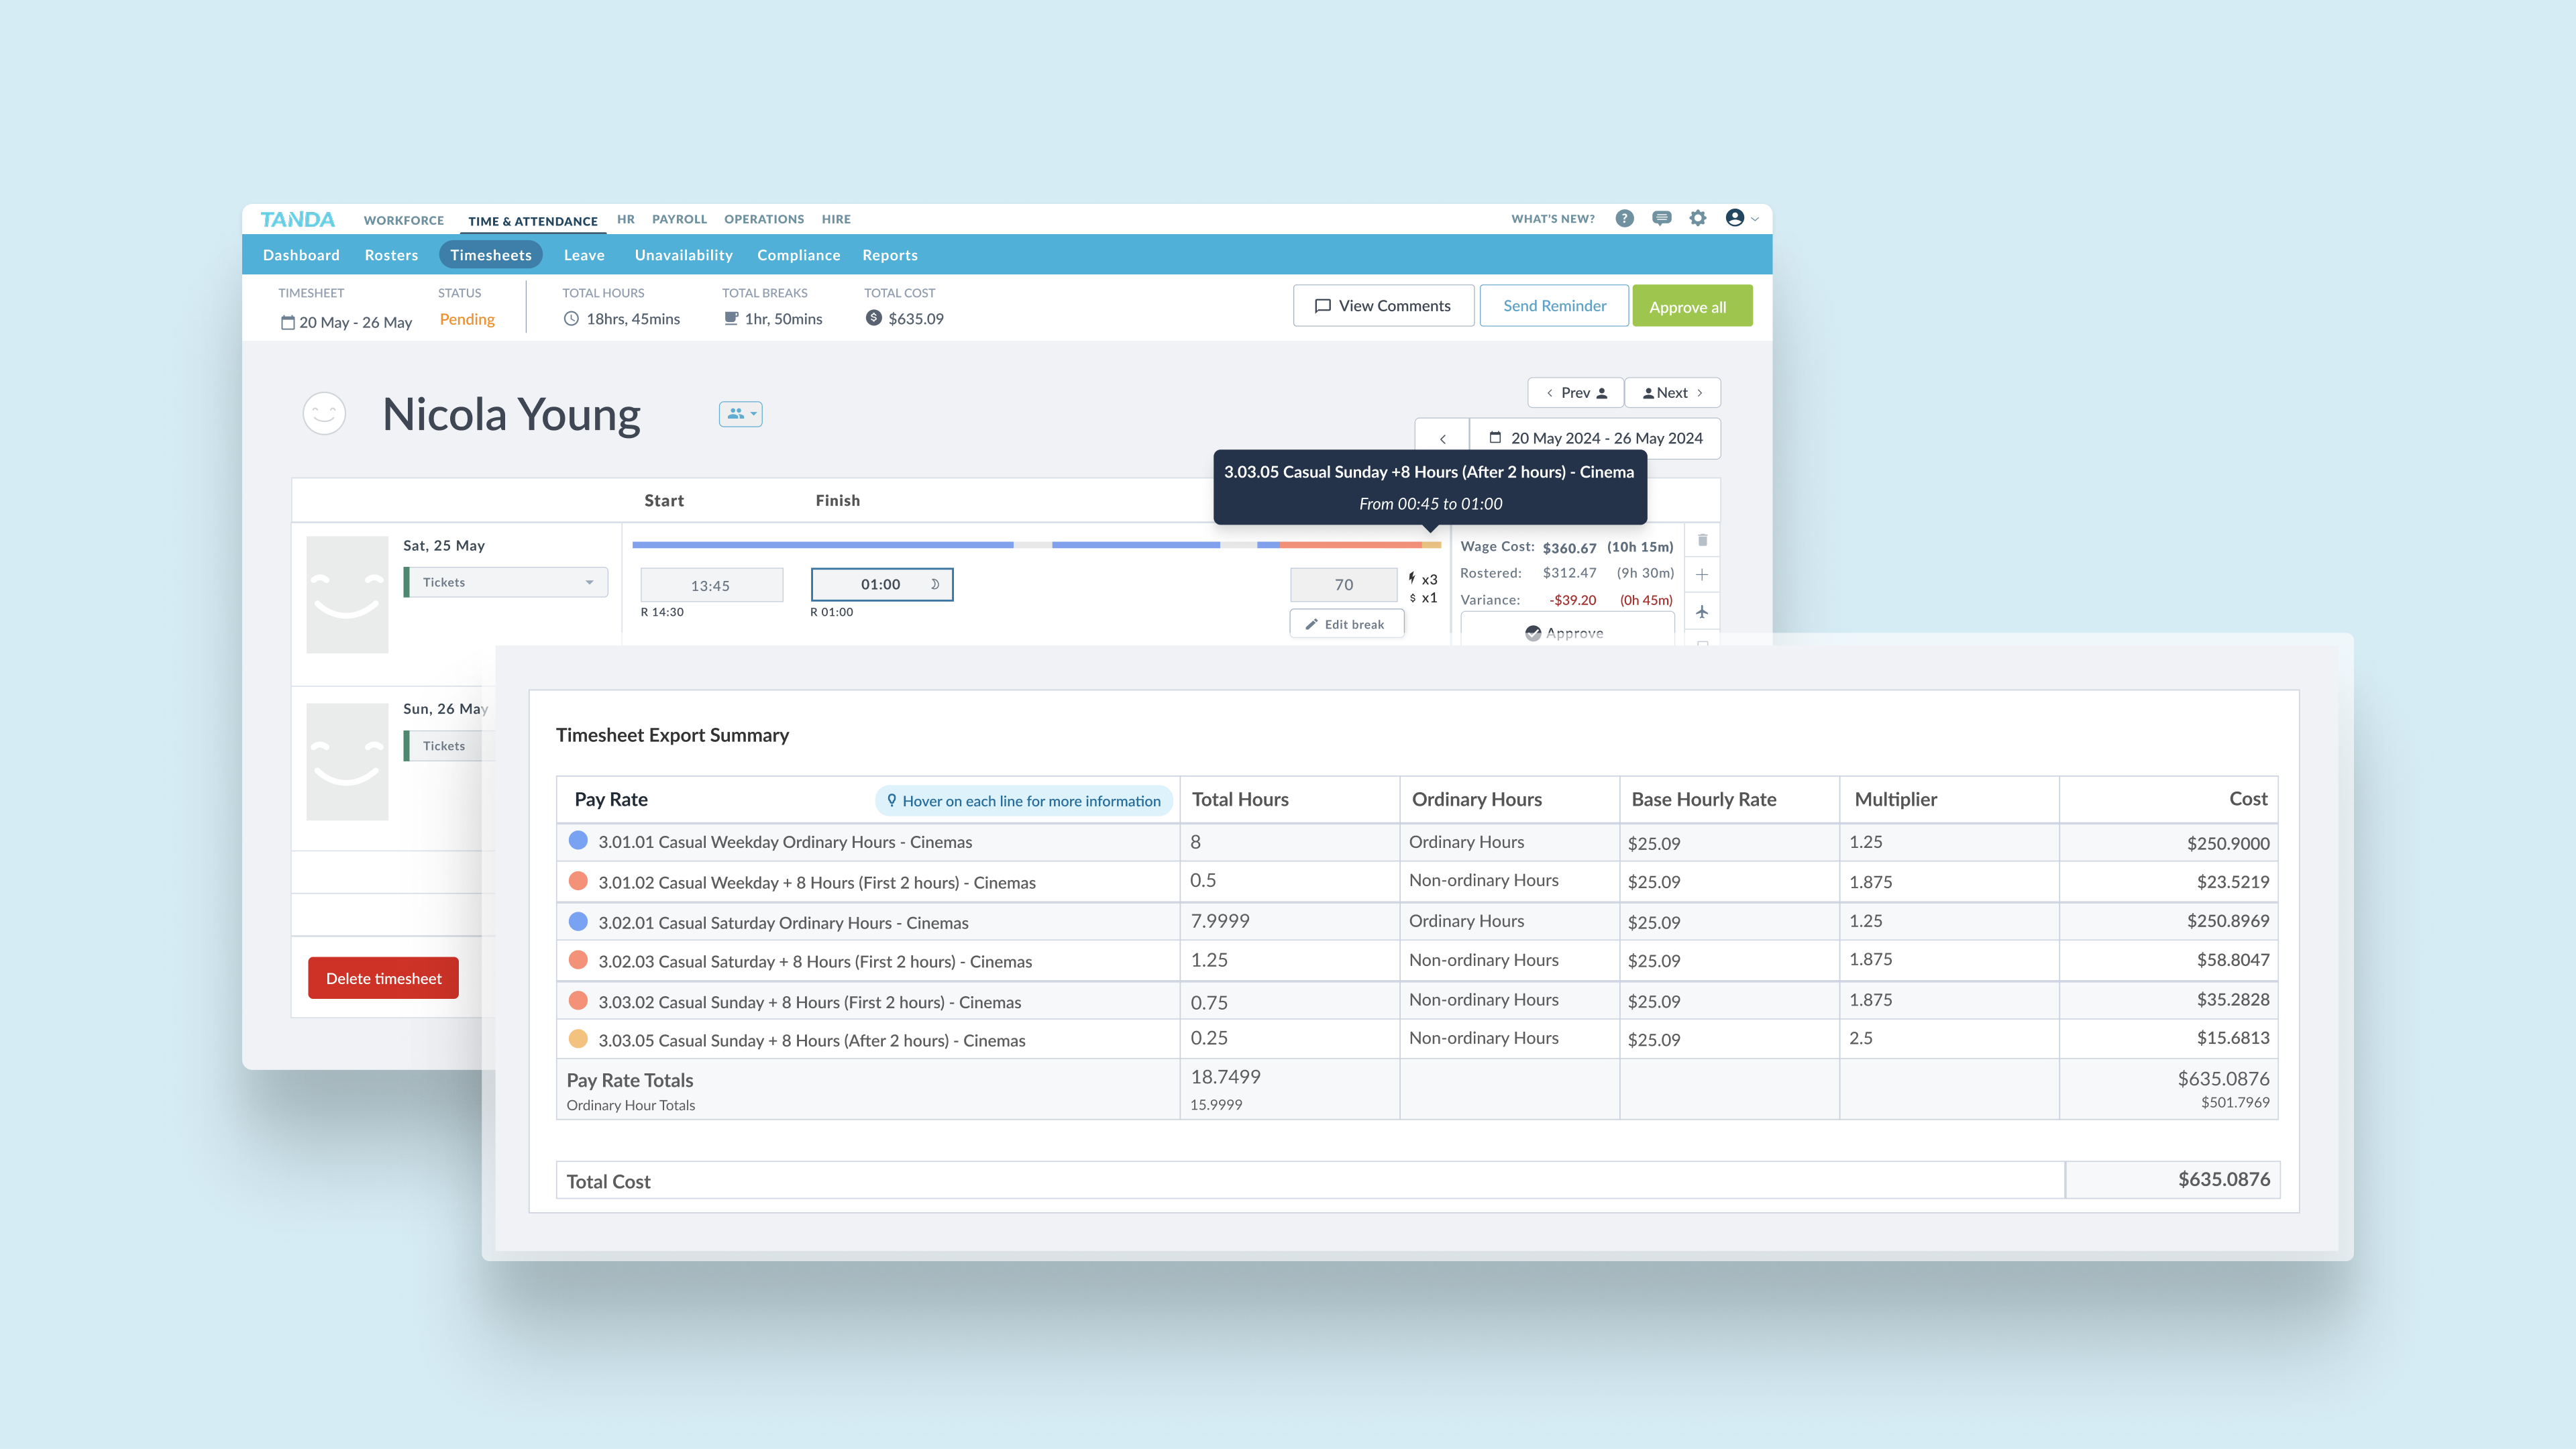Expand the team dropdown beside Nicola Young

(x=740, y=414)
